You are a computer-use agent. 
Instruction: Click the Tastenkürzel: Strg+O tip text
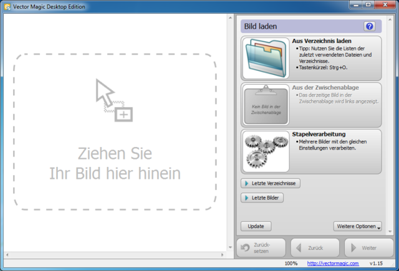(x=323, y=68)
